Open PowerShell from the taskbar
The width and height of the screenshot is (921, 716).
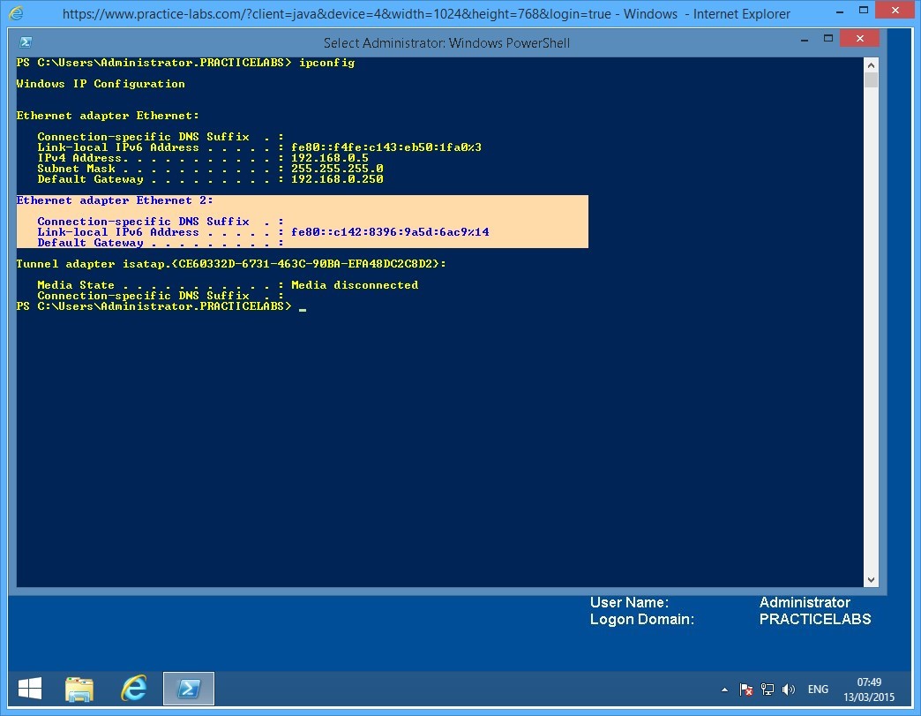click(x=188, y=688)
